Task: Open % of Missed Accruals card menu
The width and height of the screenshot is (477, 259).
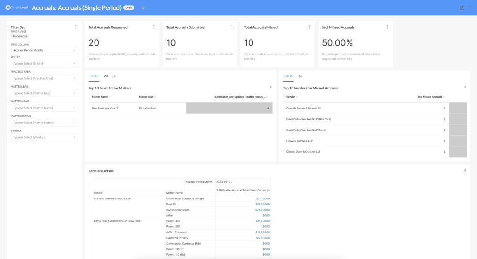Action: [x=387, y=27]
